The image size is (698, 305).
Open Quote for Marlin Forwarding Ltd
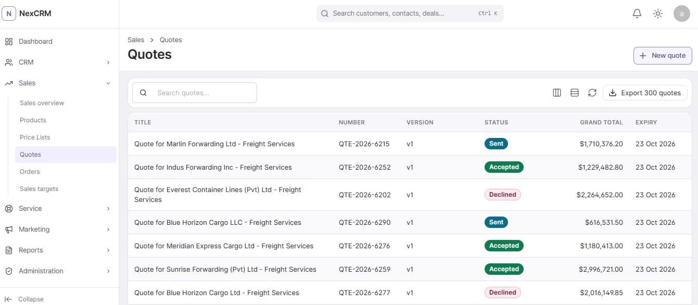[214, 144]
